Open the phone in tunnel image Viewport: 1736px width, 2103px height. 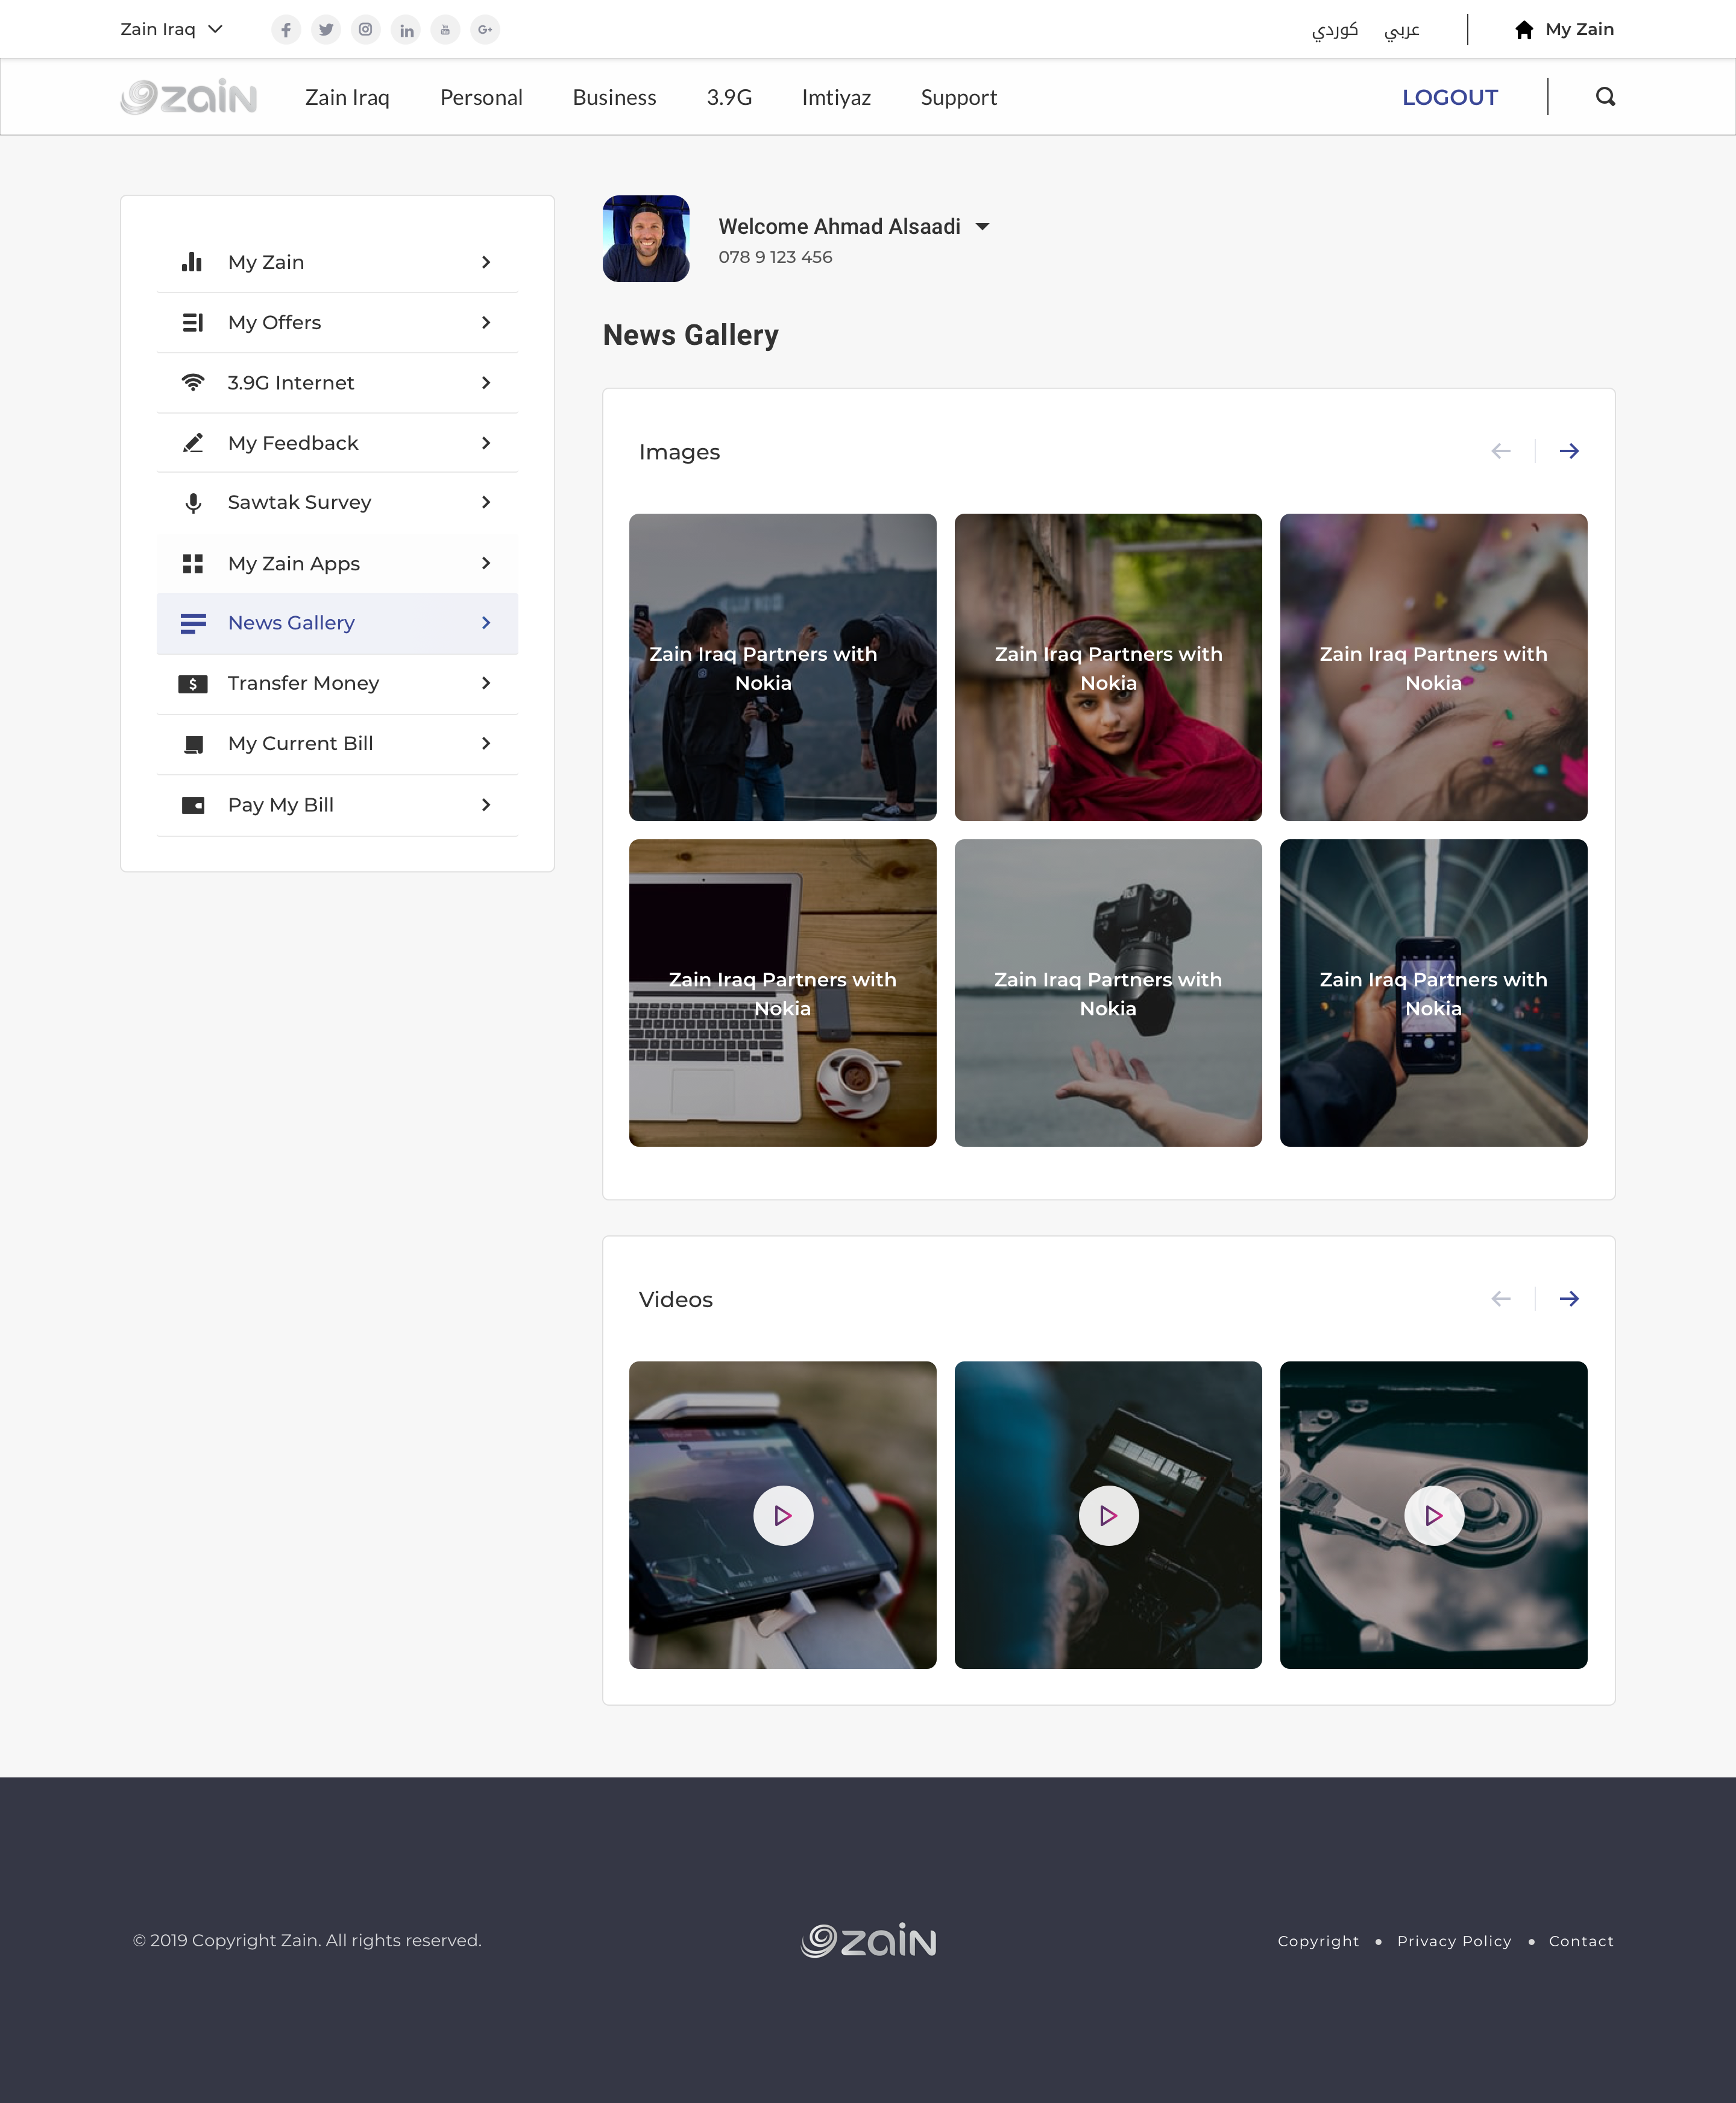coord(1434,993)
